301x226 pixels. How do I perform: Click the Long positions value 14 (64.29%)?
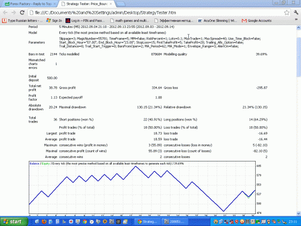[x=258, y=120]
